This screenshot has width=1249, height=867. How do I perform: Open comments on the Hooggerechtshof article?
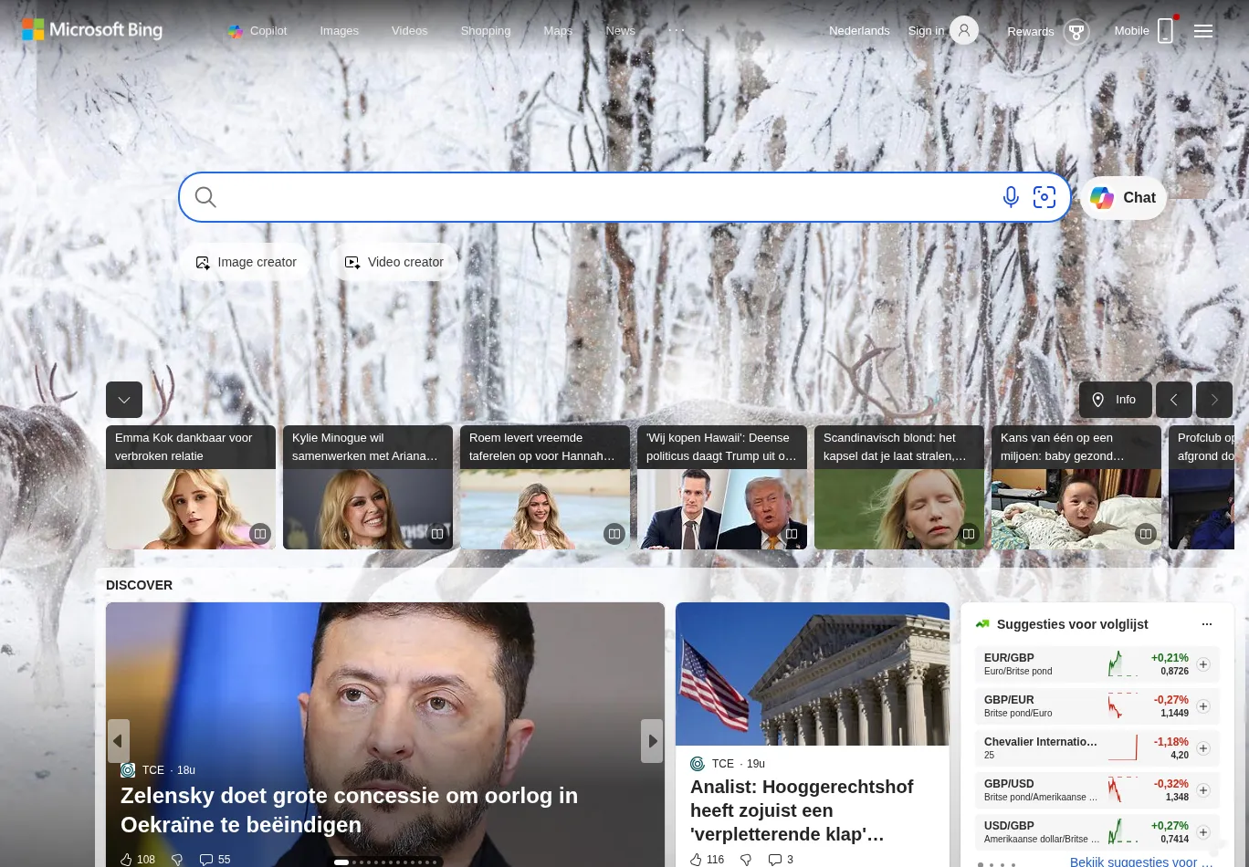(x=775, y=860)
